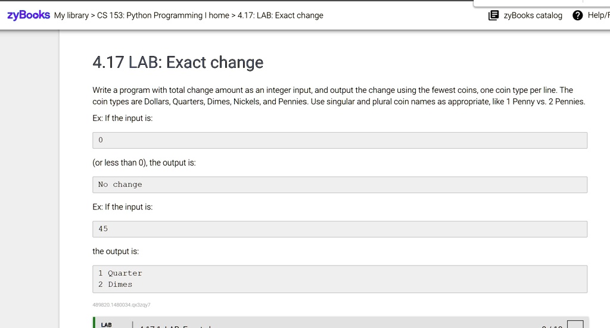Click the first 'Ex: If the input is:' text

pyautogui.click(x=123, y=118)
